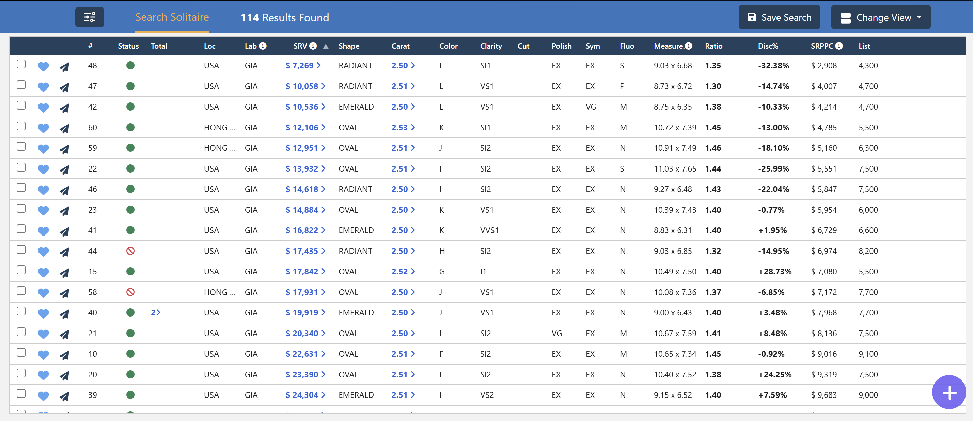Click the Save Search button

pos(779,17)
